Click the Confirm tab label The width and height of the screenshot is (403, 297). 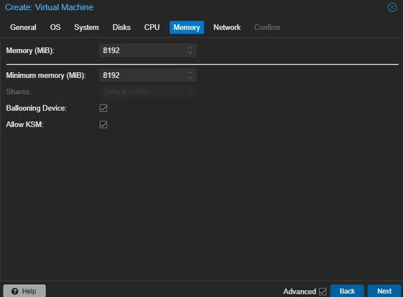click(267, 27)
